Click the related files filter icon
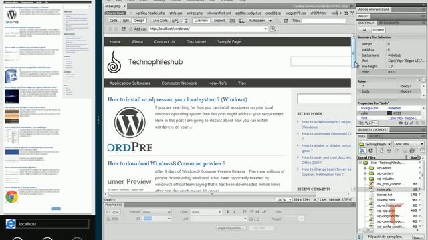428x240 pixels. (x=352, y=13)
